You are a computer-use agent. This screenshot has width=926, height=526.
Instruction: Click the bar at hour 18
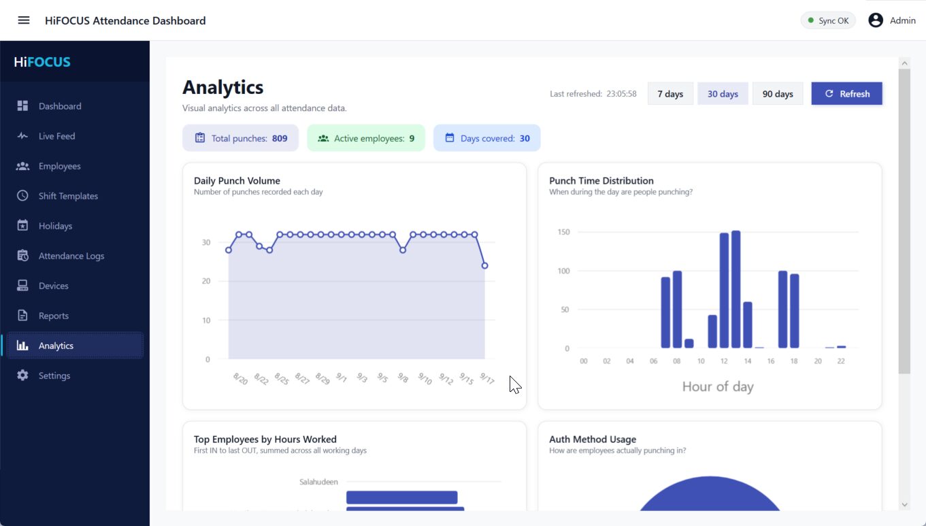click(x=794, y=311)
